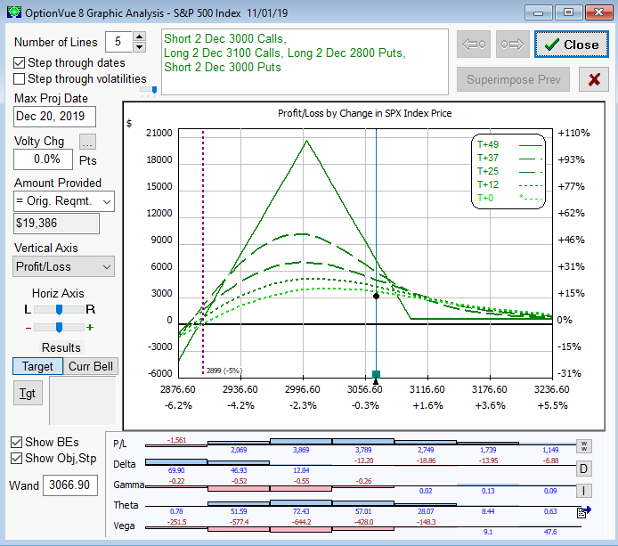Uncheck Step through dates
The width and height of the screenshot is (618, 546).
[x=20, y=63]
